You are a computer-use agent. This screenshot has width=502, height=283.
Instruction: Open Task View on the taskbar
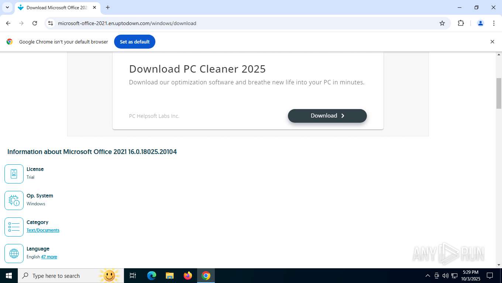pos(133,276)
